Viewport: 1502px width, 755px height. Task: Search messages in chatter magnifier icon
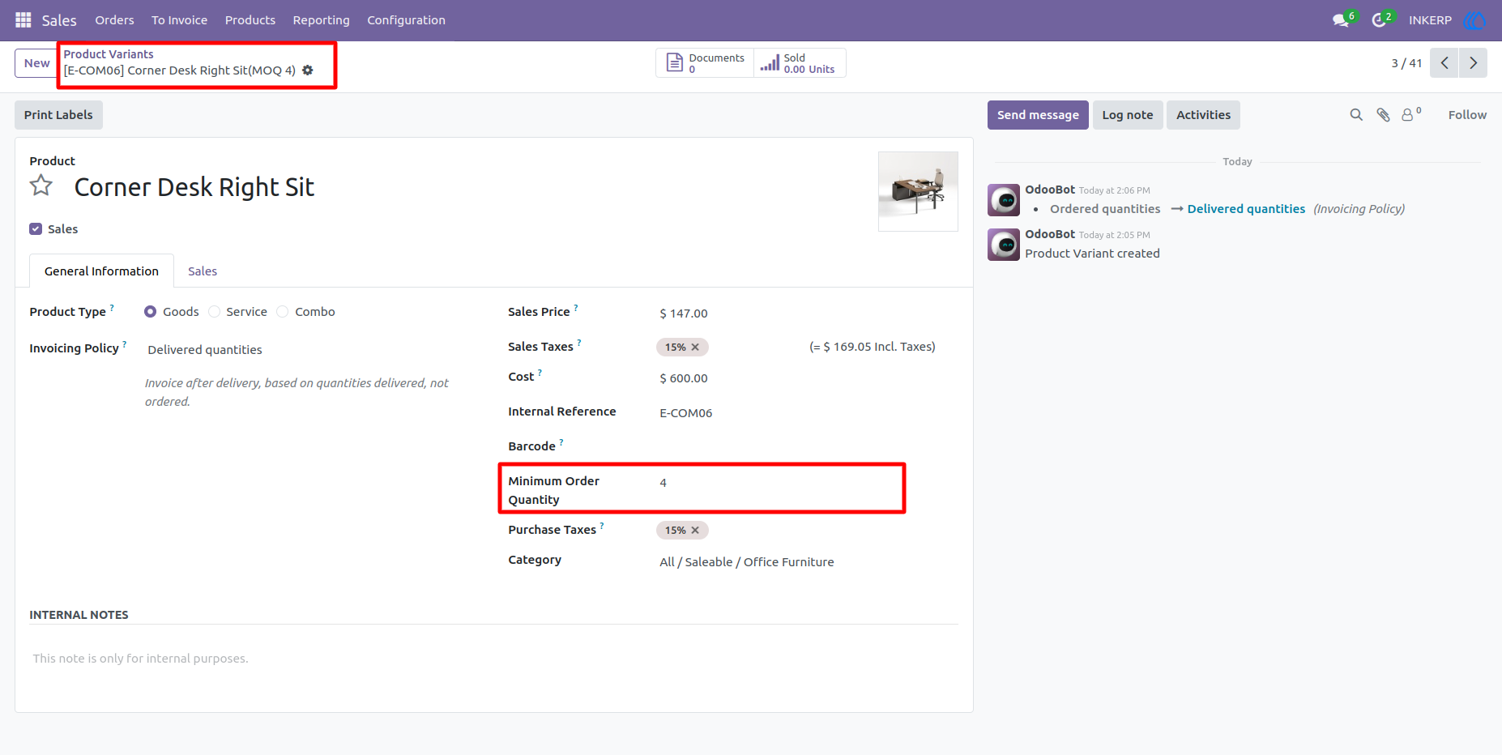tap(1356, 115)
